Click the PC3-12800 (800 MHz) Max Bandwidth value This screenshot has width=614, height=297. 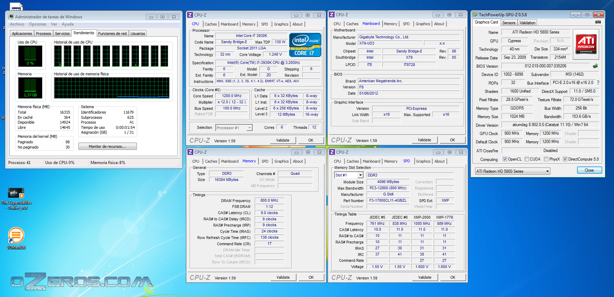(388, 188)
